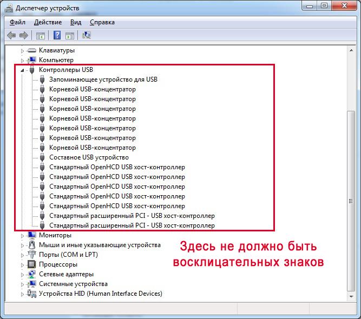This screenshot has height=319, width=361.
Task: Select the Процессоры label
Action: (x=58, y=264)
